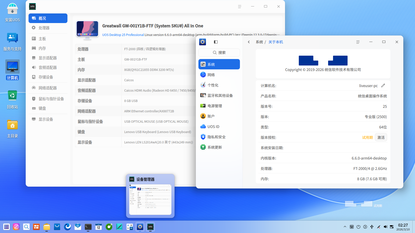Viewport: 415px width, 233px height.
Task: Open 个性化 settings in Control Center
Action: point(219,85)
